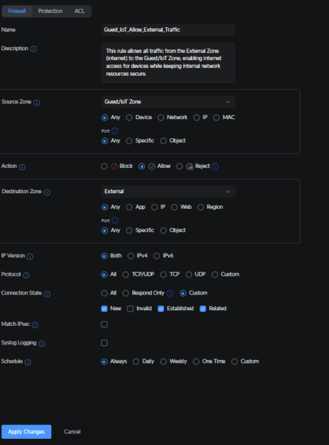Viewport: 329px width, 445px height.
Task: Click the Allow checkmark icon
Action: (151, 166)
